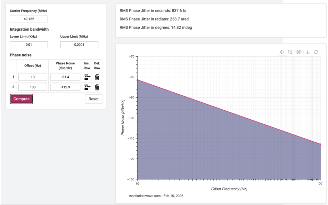Viewport: 328px width, 205px height.
Task: Click the Reset button
Action: pyautogui.click(x=94, y=99)
